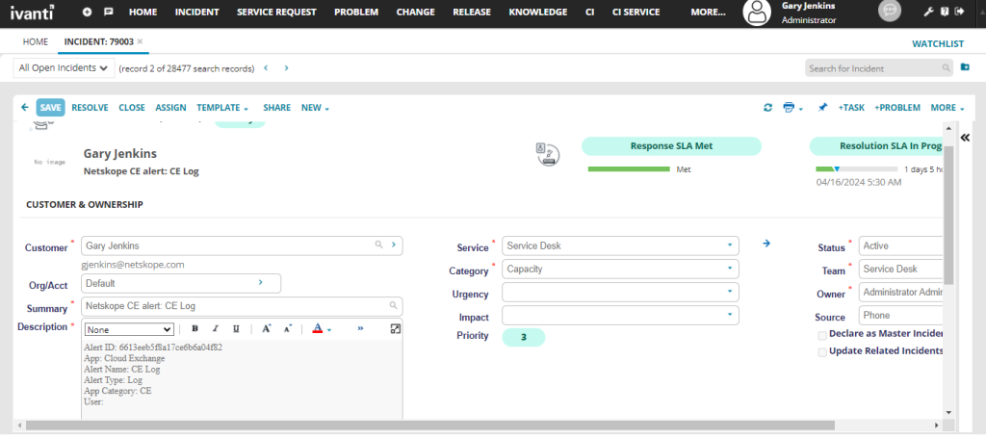This screenshot has width=986, height=438.
Task: Open NEW dropdown menu
Action: 315,108
